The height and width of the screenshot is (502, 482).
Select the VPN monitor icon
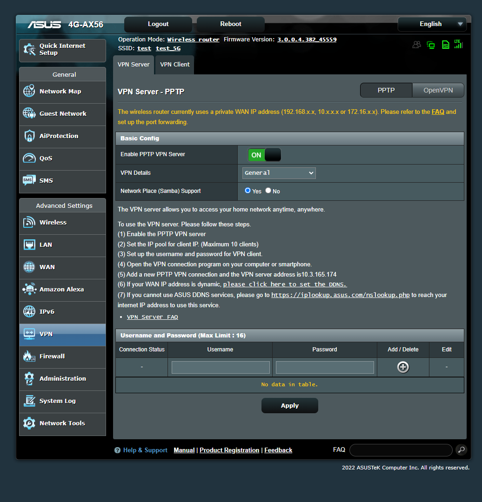[29, 334]
